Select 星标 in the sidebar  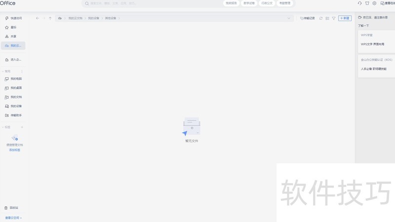pos(13,27)
